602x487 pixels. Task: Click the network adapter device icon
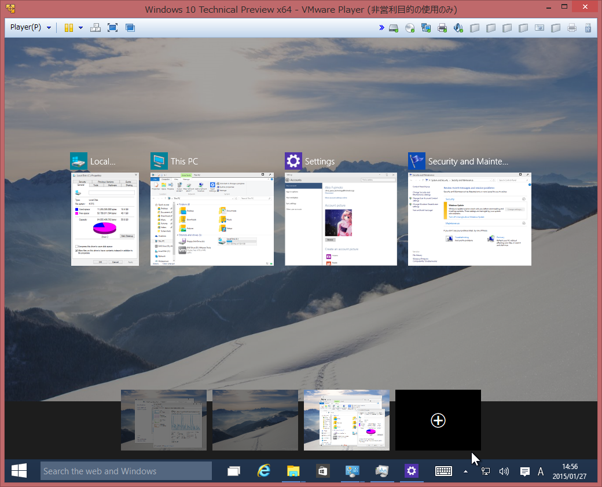tap(426, 28)
